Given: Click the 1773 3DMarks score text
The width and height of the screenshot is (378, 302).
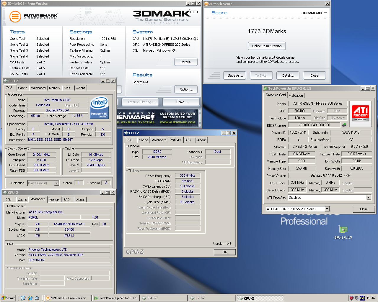Looking at the screenshot, I should pyautogui.click(x=267, y=31).
